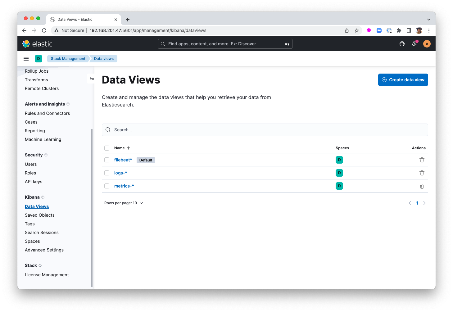Check the filebeat* row checkbox

(x=107, y=160)
